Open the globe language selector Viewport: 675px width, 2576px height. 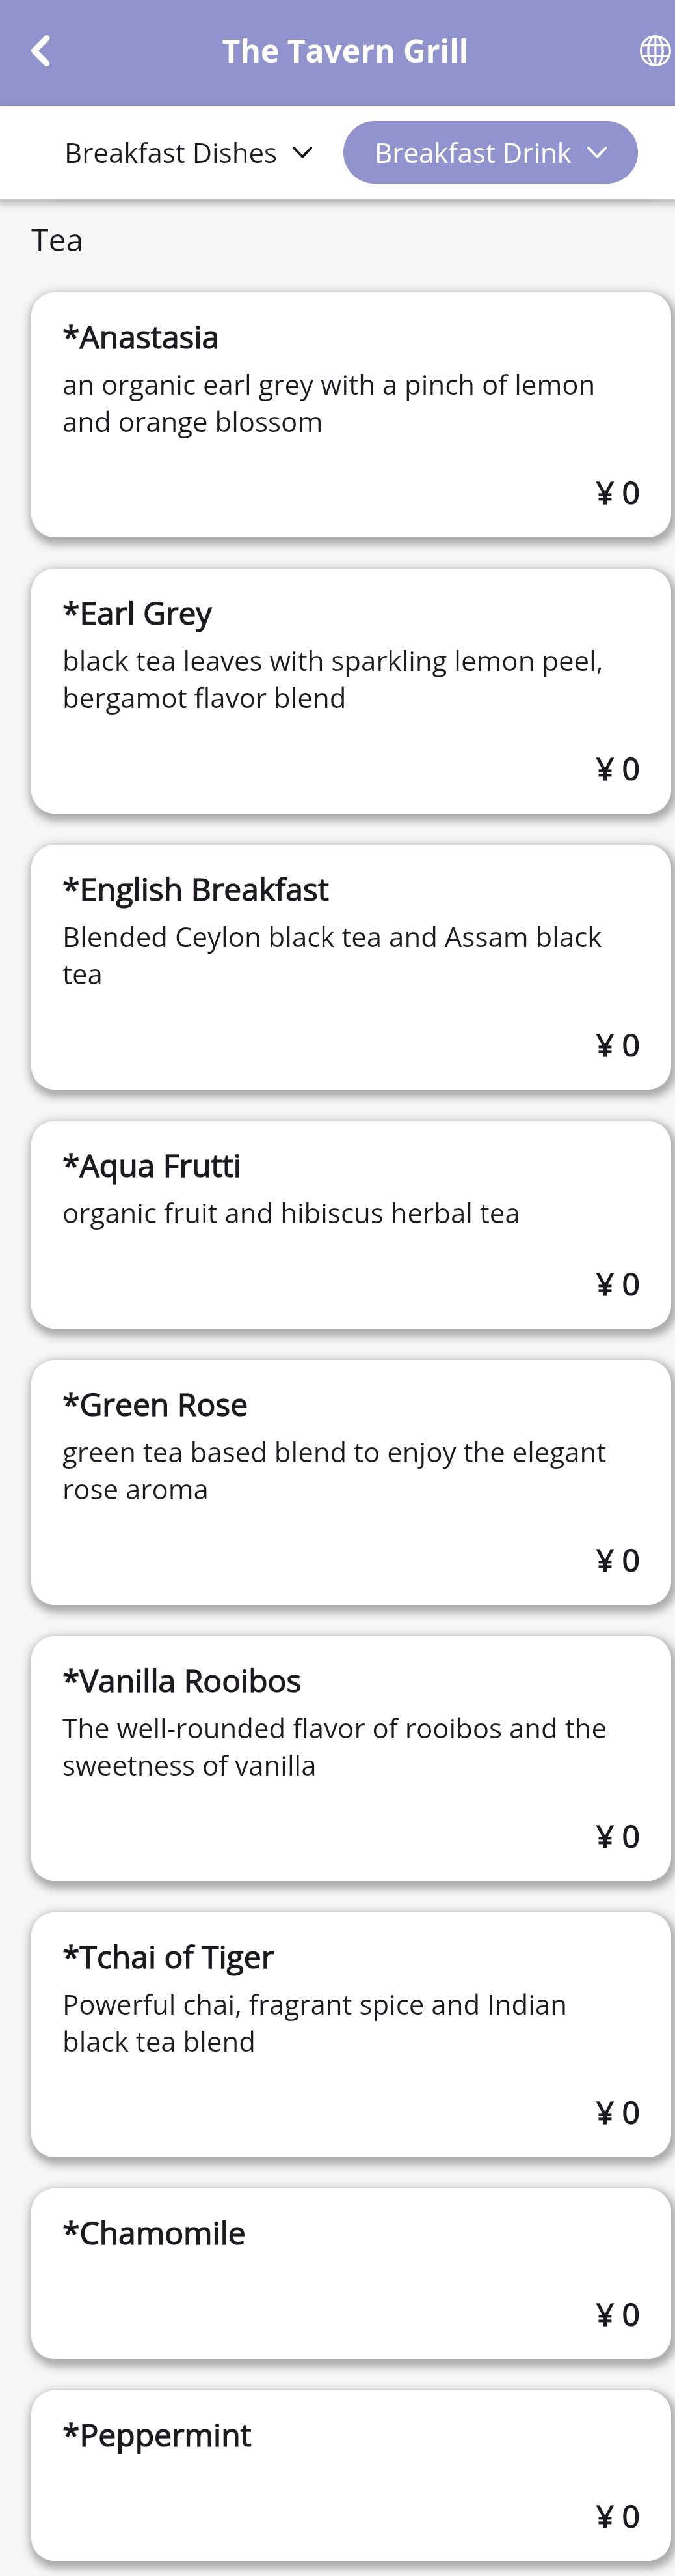(x=654, y=51)
